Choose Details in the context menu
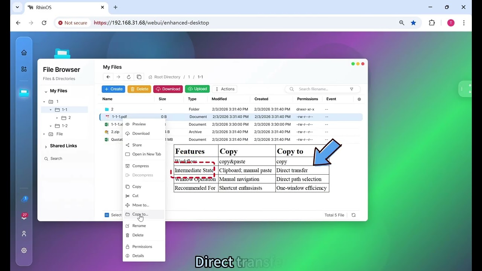Viewport: 482px width, 271px height. point(144,256)
